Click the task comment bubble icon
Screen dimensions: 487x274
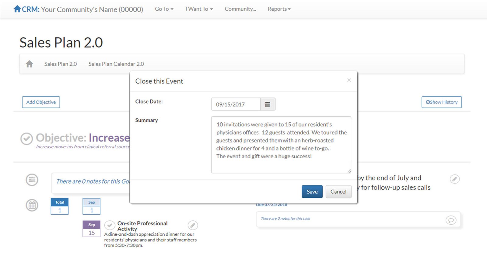tap(451, 220)
